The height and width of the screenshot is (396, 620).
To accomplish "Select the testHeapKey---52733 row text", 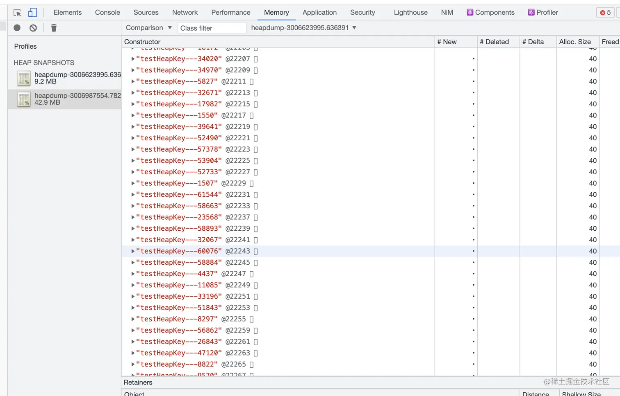I will [x=179, y=172].
